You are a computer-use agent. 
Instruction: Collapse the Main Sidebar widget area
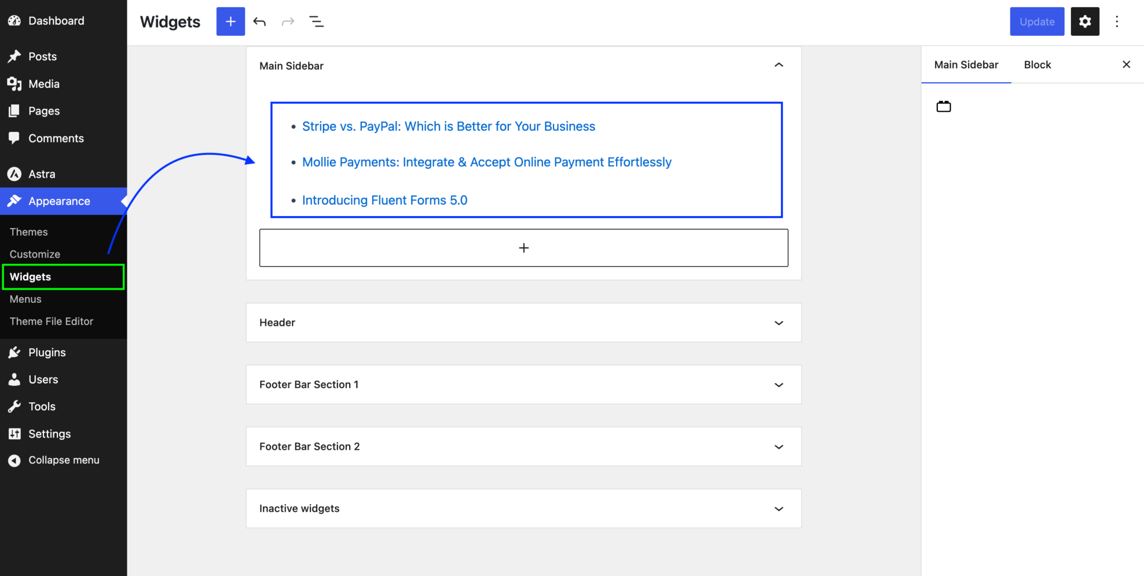tap(779, 65)
